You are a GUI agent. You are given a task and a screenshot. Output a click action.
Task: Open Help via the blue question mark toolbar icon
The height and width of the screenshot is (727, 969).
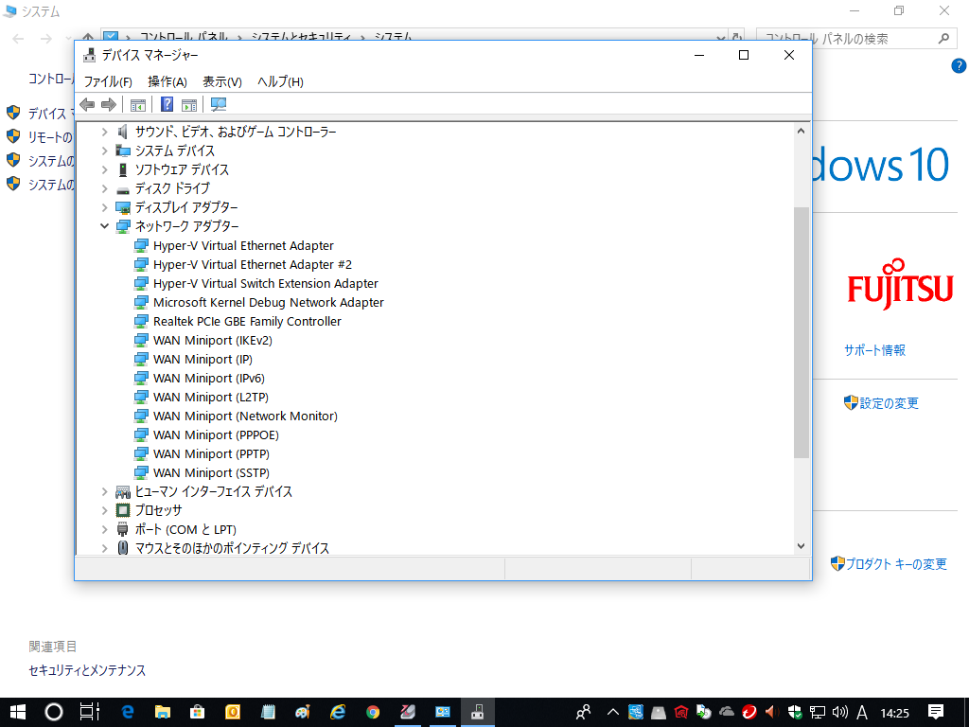click(x=167, y=104)
